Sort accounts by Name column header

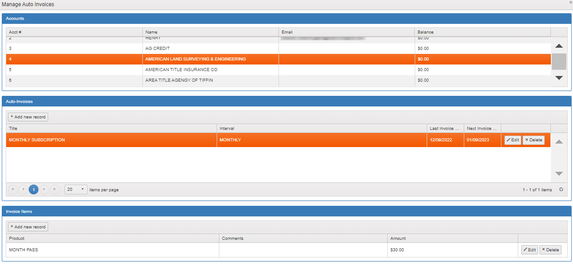[x=210, y=32]
